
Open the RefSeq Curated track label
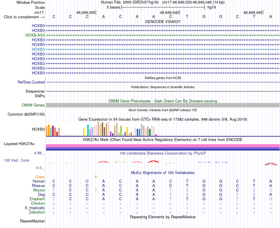pyautogui.click(x=31, y=82)
